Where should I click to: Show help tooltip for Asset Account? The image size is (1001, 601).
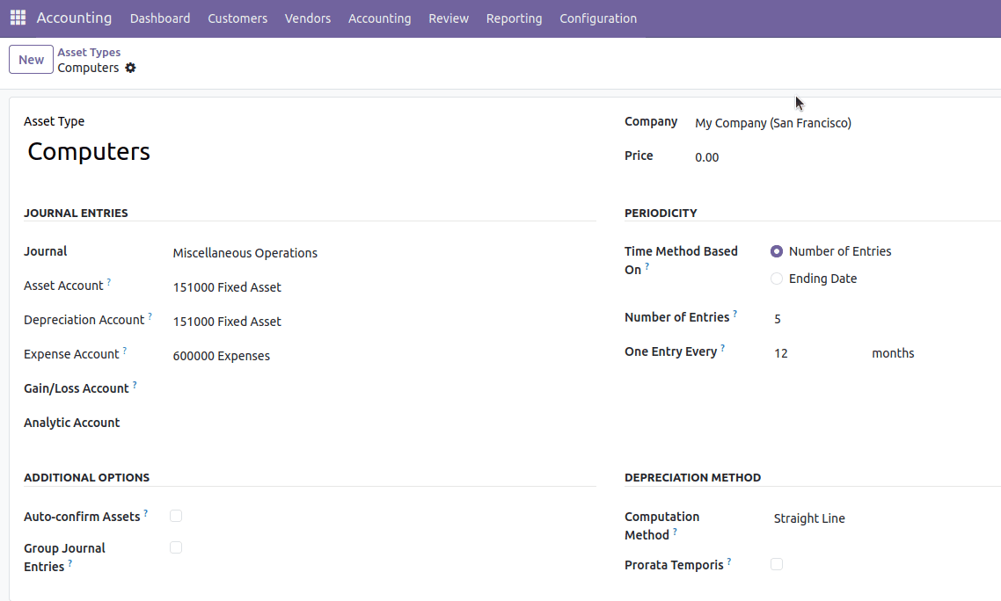click(x=108, y=281)
